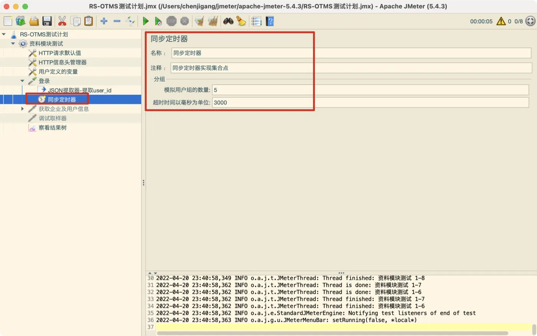Collapse the 资料模块测试 thread group node
The height and width of the screenshot is (336, 537).
point(13,43)
